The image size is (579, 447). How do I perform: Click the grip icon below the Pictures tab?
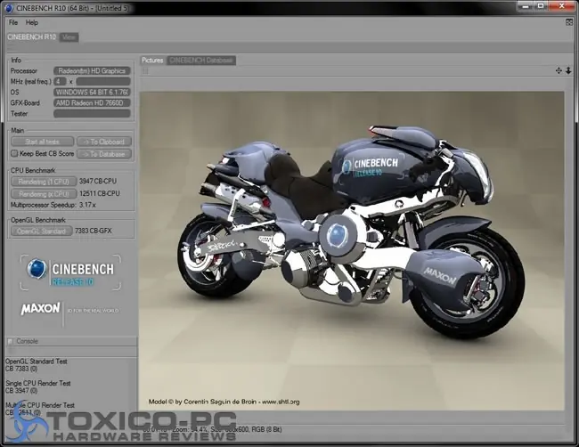point(144,71)
